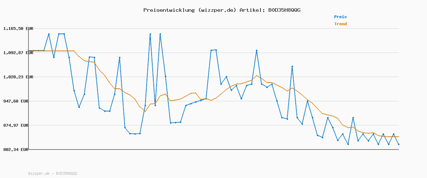Click the Preis legend label
Screen dimensions: 427x178
click(340, 17)
